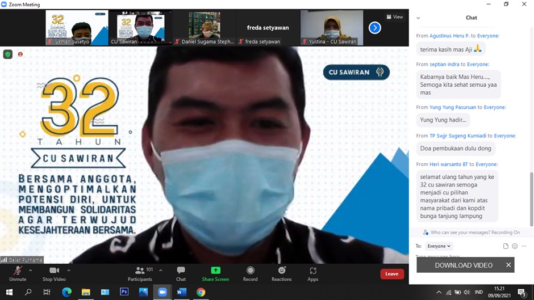Show next page of video thumbnails
534x300 pixels.
tap(374, 28)
